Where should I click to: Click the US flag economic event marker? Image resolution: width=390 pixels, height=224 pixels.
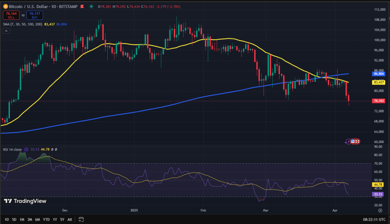(x=353, y=141)
